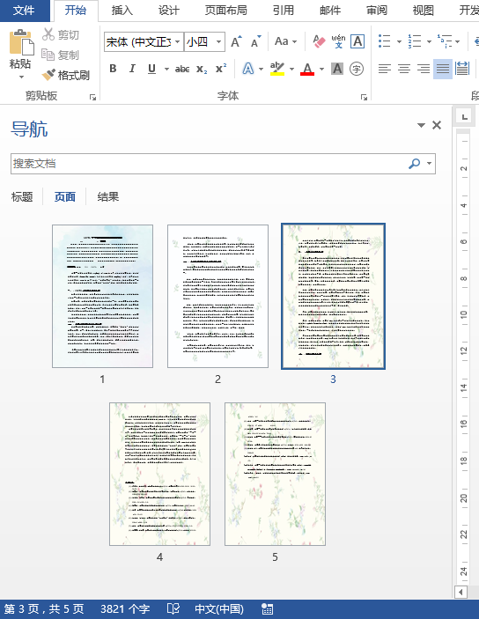The width and height of the screenshot is (479, 619).
Task: Select the page 4 thumbnail
Action: point(159,474)
